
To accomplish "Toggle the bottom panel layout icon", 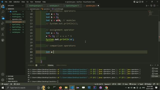I will (x=137, y=2).
